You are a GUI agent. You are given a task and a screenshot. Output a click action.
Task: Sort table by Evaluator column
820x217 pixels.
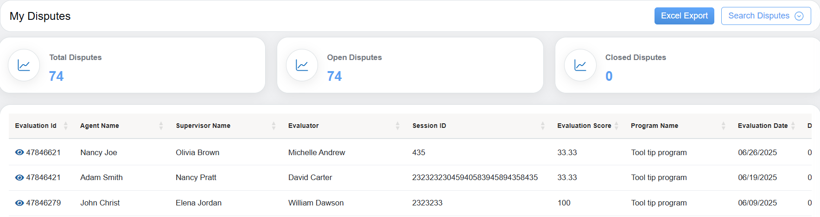(397, 126)
